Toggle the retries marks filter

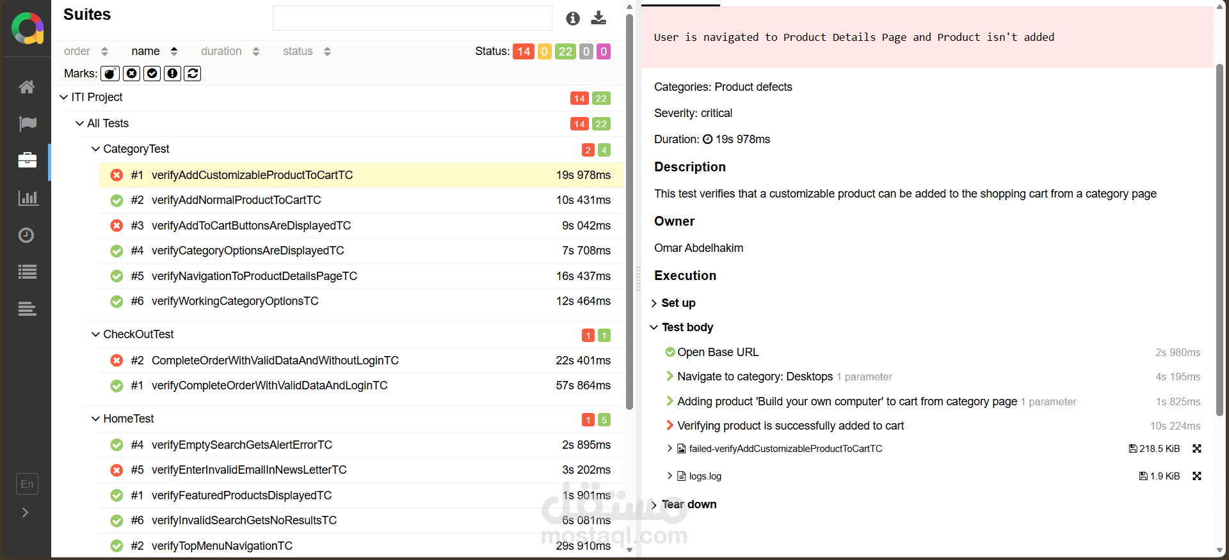tap(193, 74)
